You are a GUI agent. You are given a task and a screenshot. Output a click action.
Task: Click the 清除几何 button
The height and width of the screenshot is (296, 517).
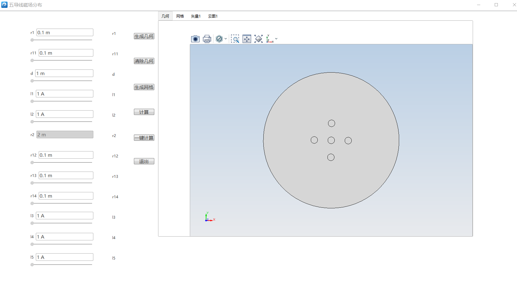point(144,61)
